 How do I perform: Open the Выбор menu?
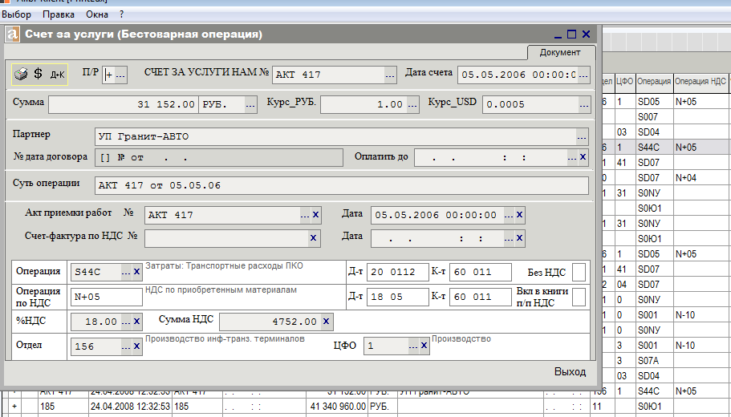click(16, 14)
